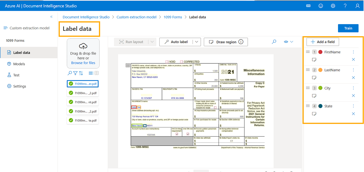Viewport: 364px width, 172px height.
Task: Click the Custom extraction model hamburger icon
Action: point(5,28)
